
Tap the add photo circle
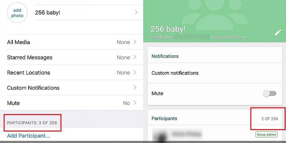[x=17, y=12]
